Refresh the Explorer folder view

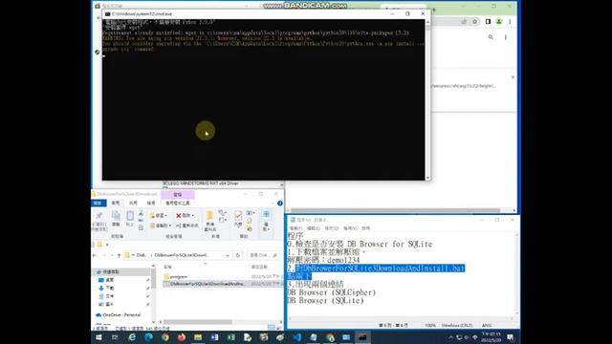coord(237,255)
